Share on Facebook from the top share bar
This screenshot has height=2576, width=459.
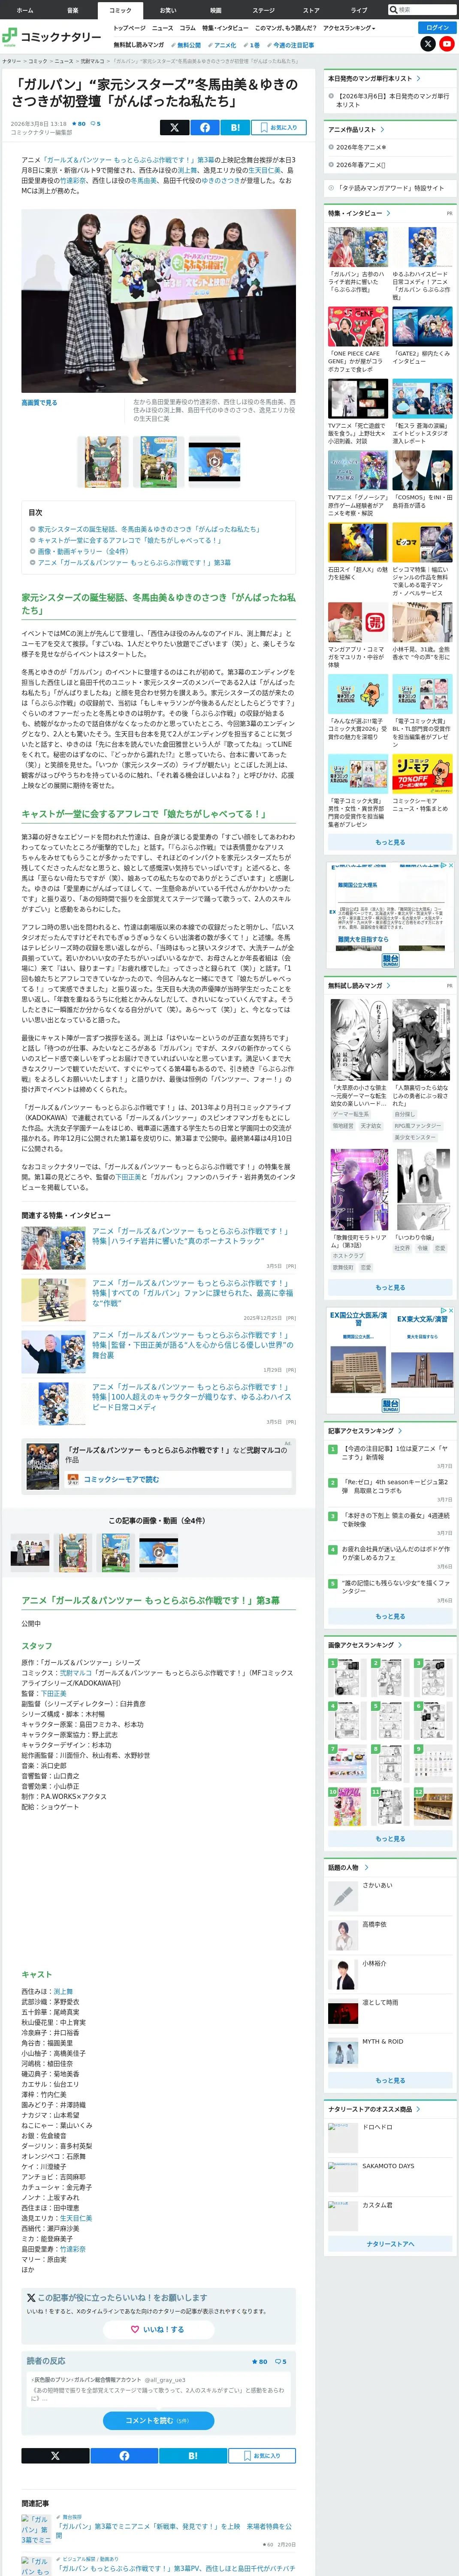204,127
